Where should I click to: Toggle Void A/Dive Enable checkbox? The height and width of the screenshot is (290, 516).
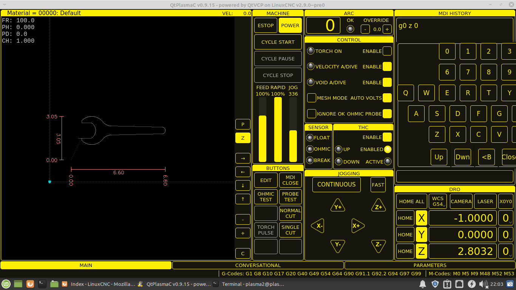(x=387, y=82)
